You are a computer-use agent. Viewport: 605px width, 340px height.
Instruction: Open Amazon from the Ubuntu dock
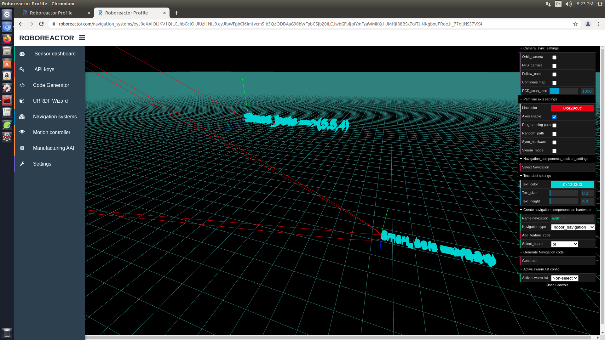click(7, 76)
